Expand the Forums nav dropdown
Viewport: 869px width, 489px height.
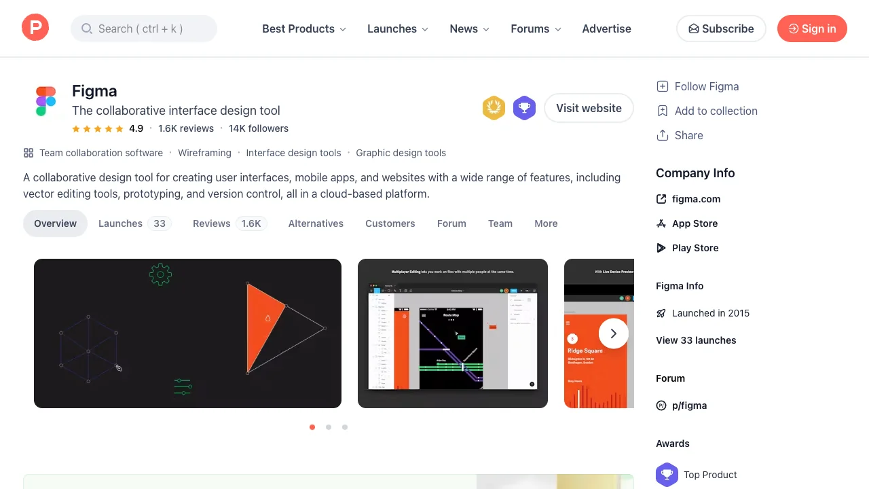click(536, 29)
